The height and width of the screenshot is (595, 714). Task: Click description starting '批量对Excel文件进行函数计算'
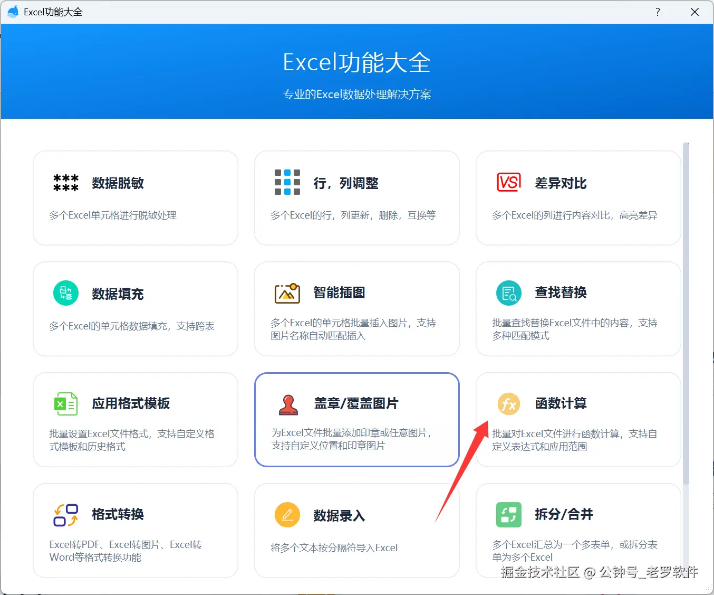(575, 440)
